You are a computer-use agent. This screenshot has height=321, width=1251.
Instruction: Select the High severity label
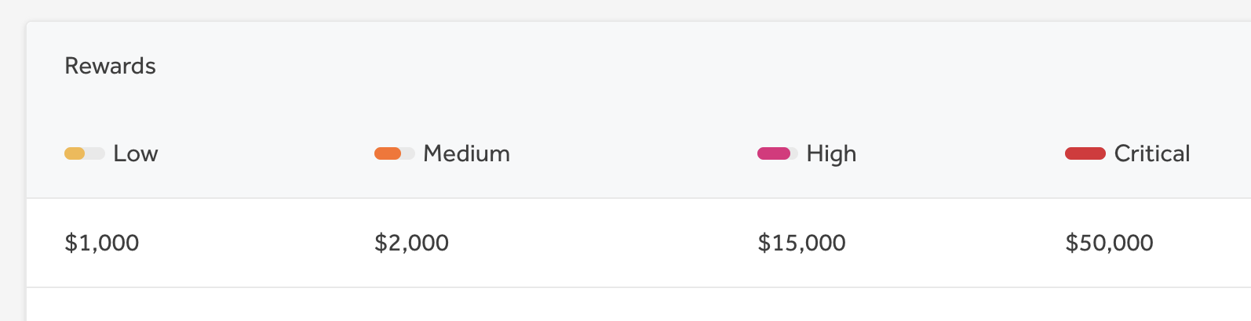pyautogui.click(x=831, y=153)
